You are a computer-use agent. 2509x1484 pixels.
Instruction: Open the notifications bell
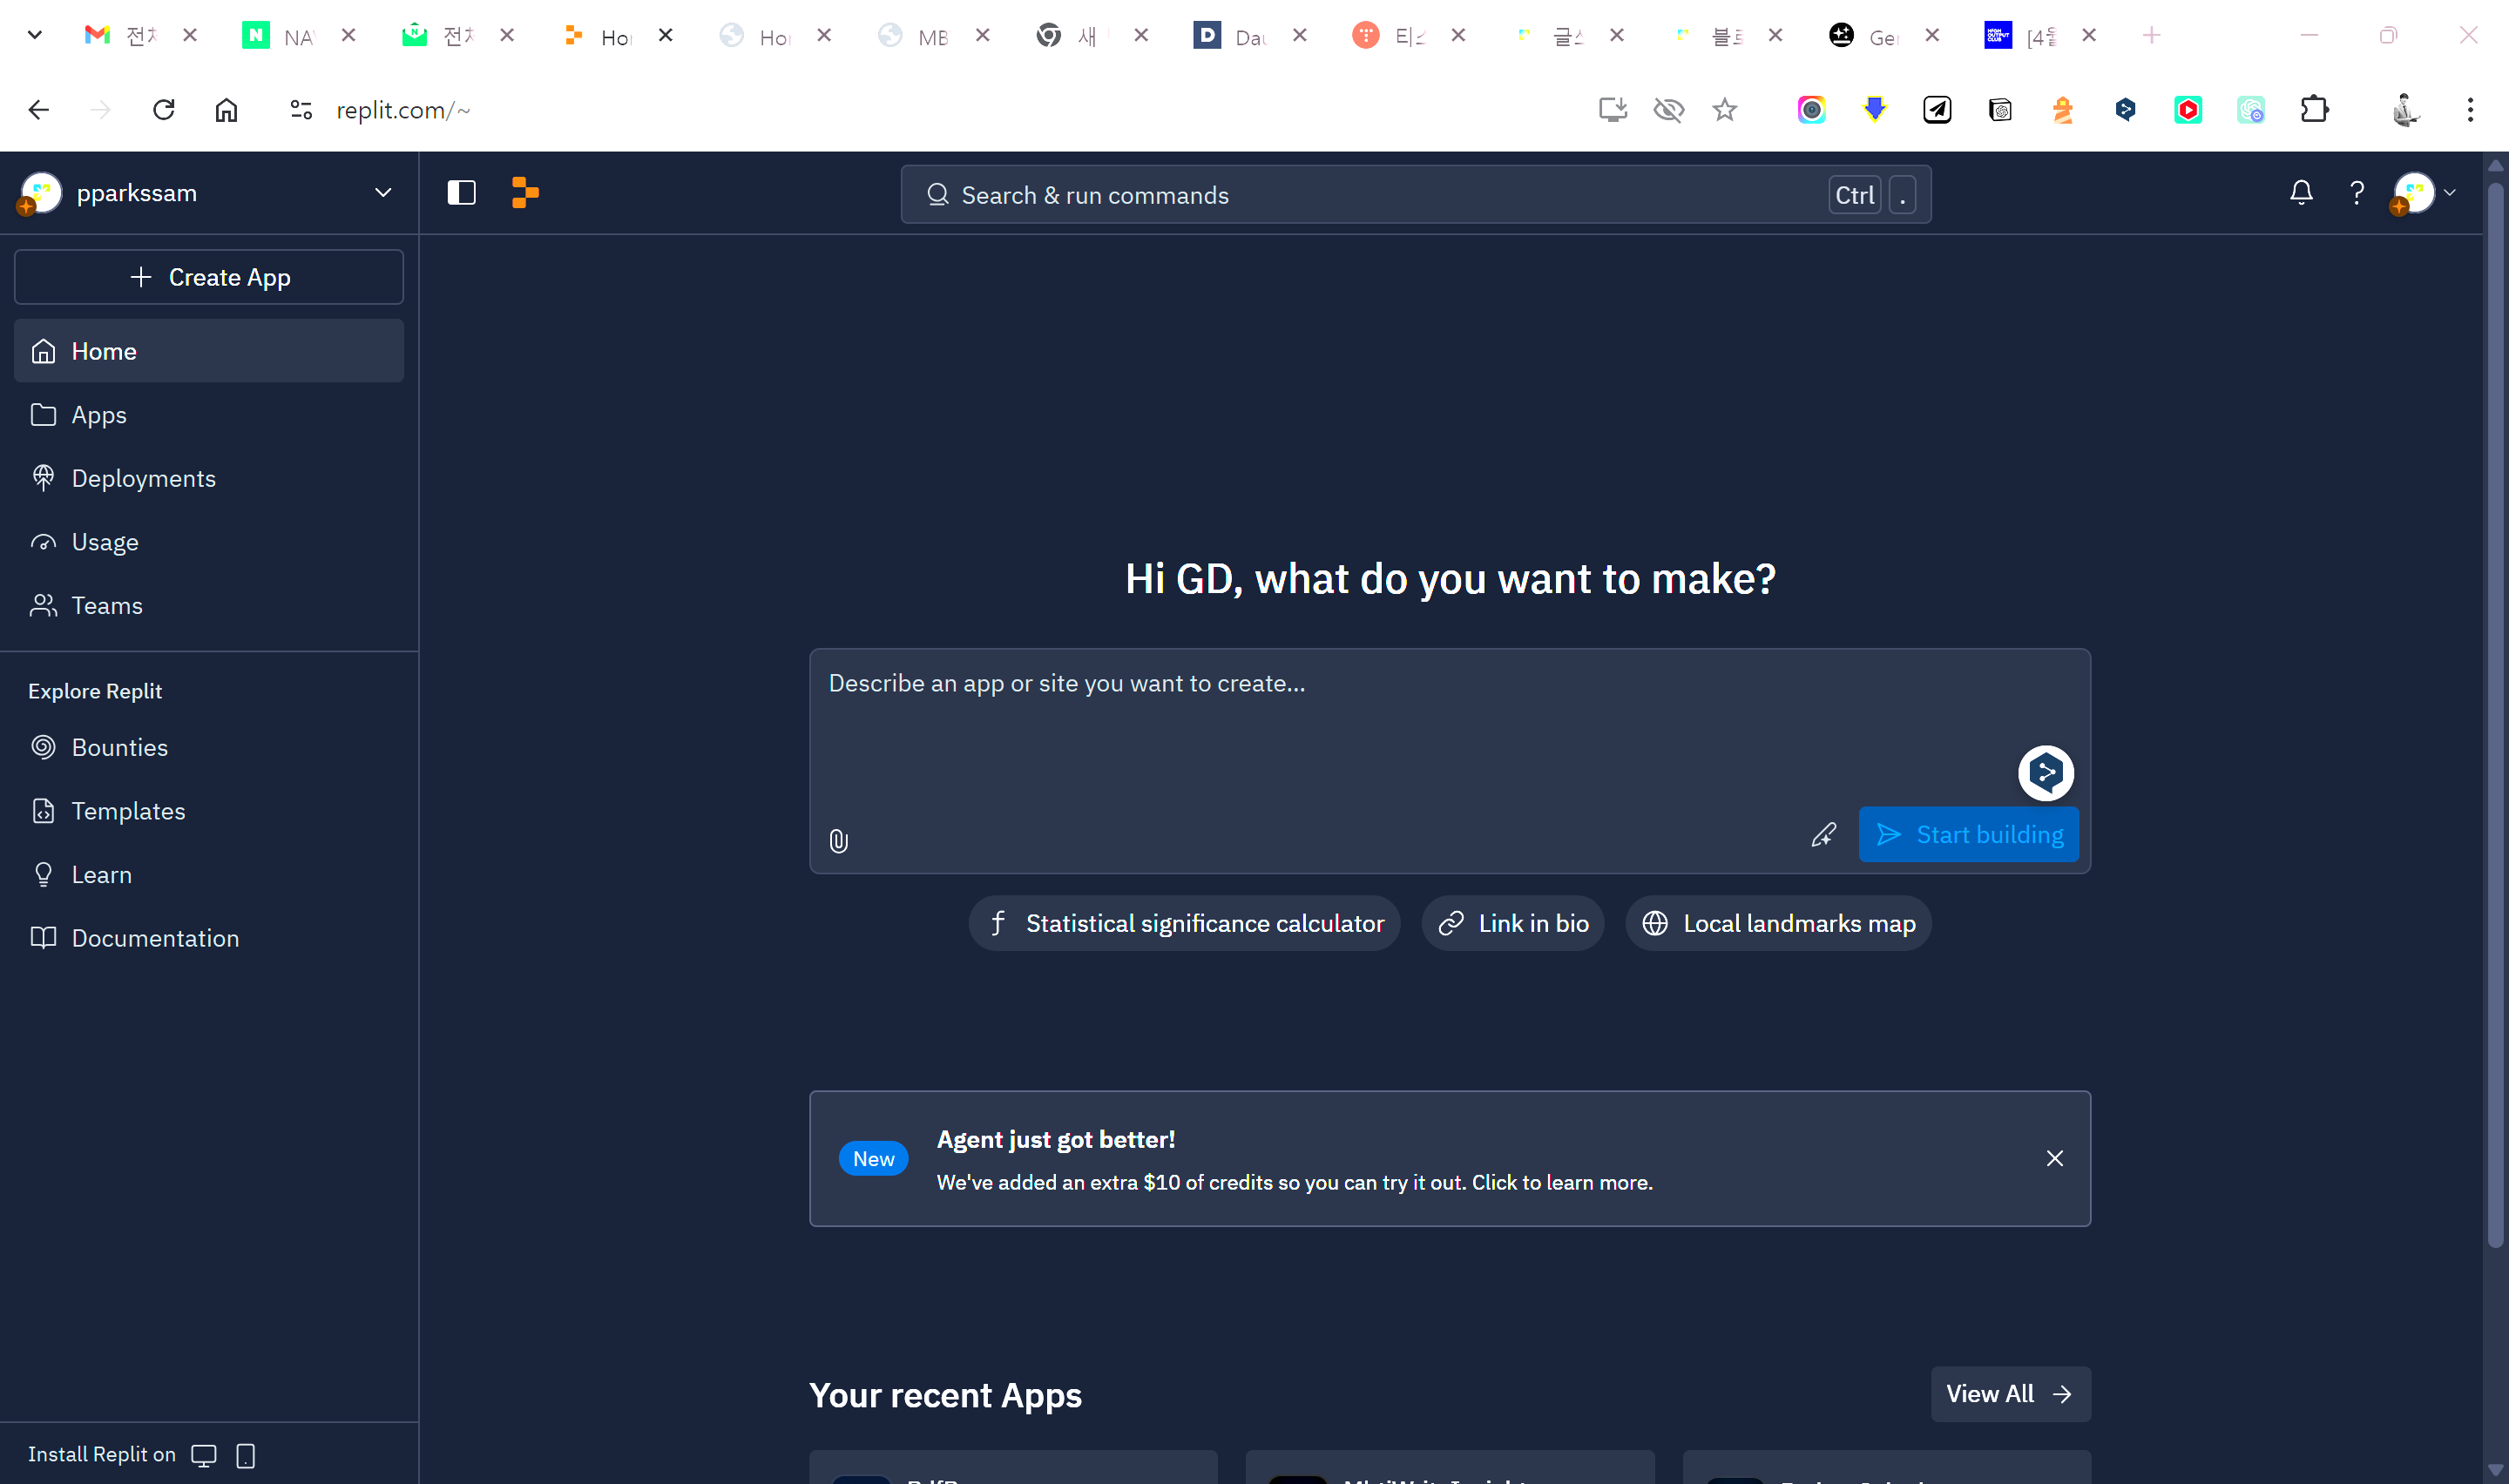click(2300, 192)
